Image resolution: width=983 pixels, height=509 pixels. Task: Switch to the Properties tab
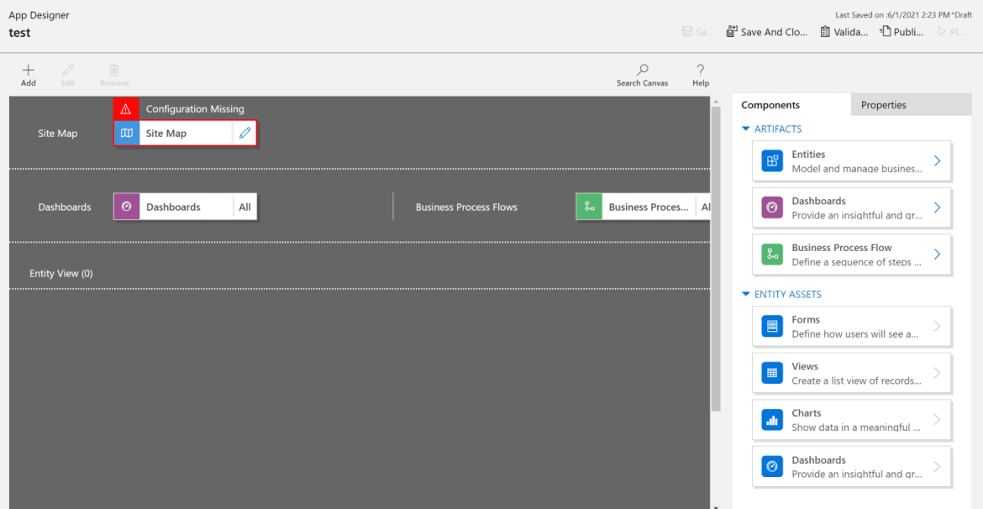[911, 105]
